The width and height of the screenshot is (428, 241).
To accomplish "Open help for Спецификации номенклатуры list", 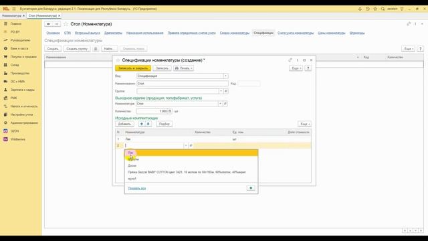I will coord(421,49).
